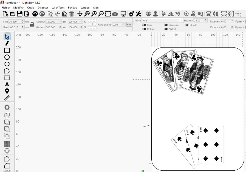
Task: Ungroup with the single-person icon
Action: click(x=156, y=14)
